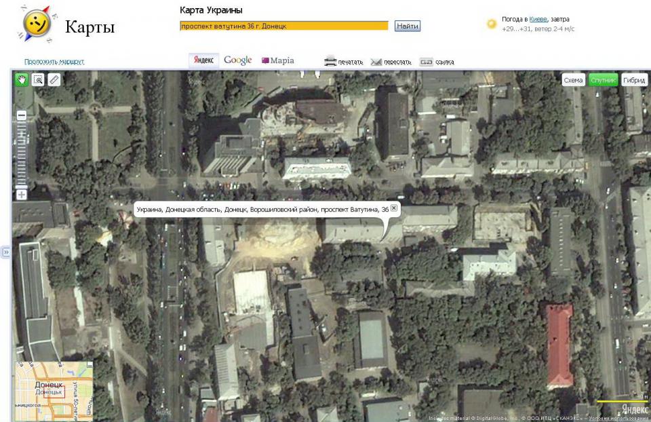This screenshot has width=651, height=422.
Task: Switch map view to Схема
Action: pyautogui.click(x=573, y=80)
